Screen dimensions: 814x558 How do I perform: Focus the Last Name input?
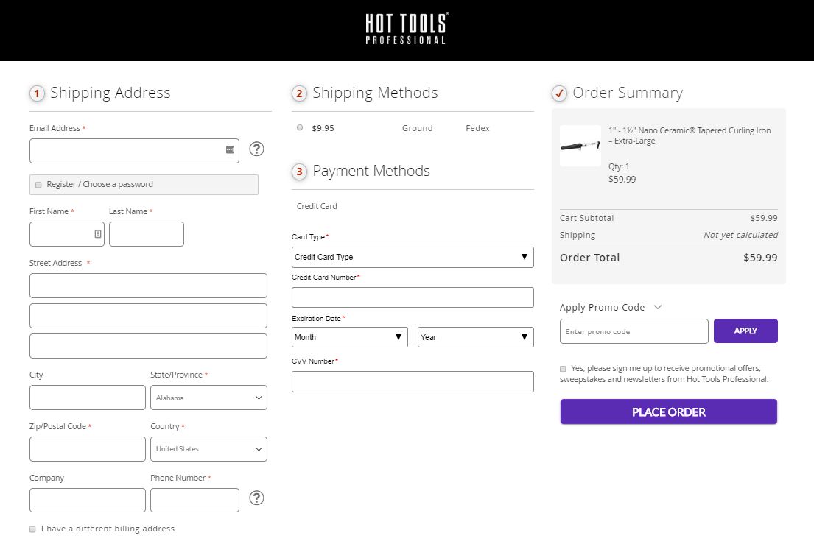coord(147,234)
